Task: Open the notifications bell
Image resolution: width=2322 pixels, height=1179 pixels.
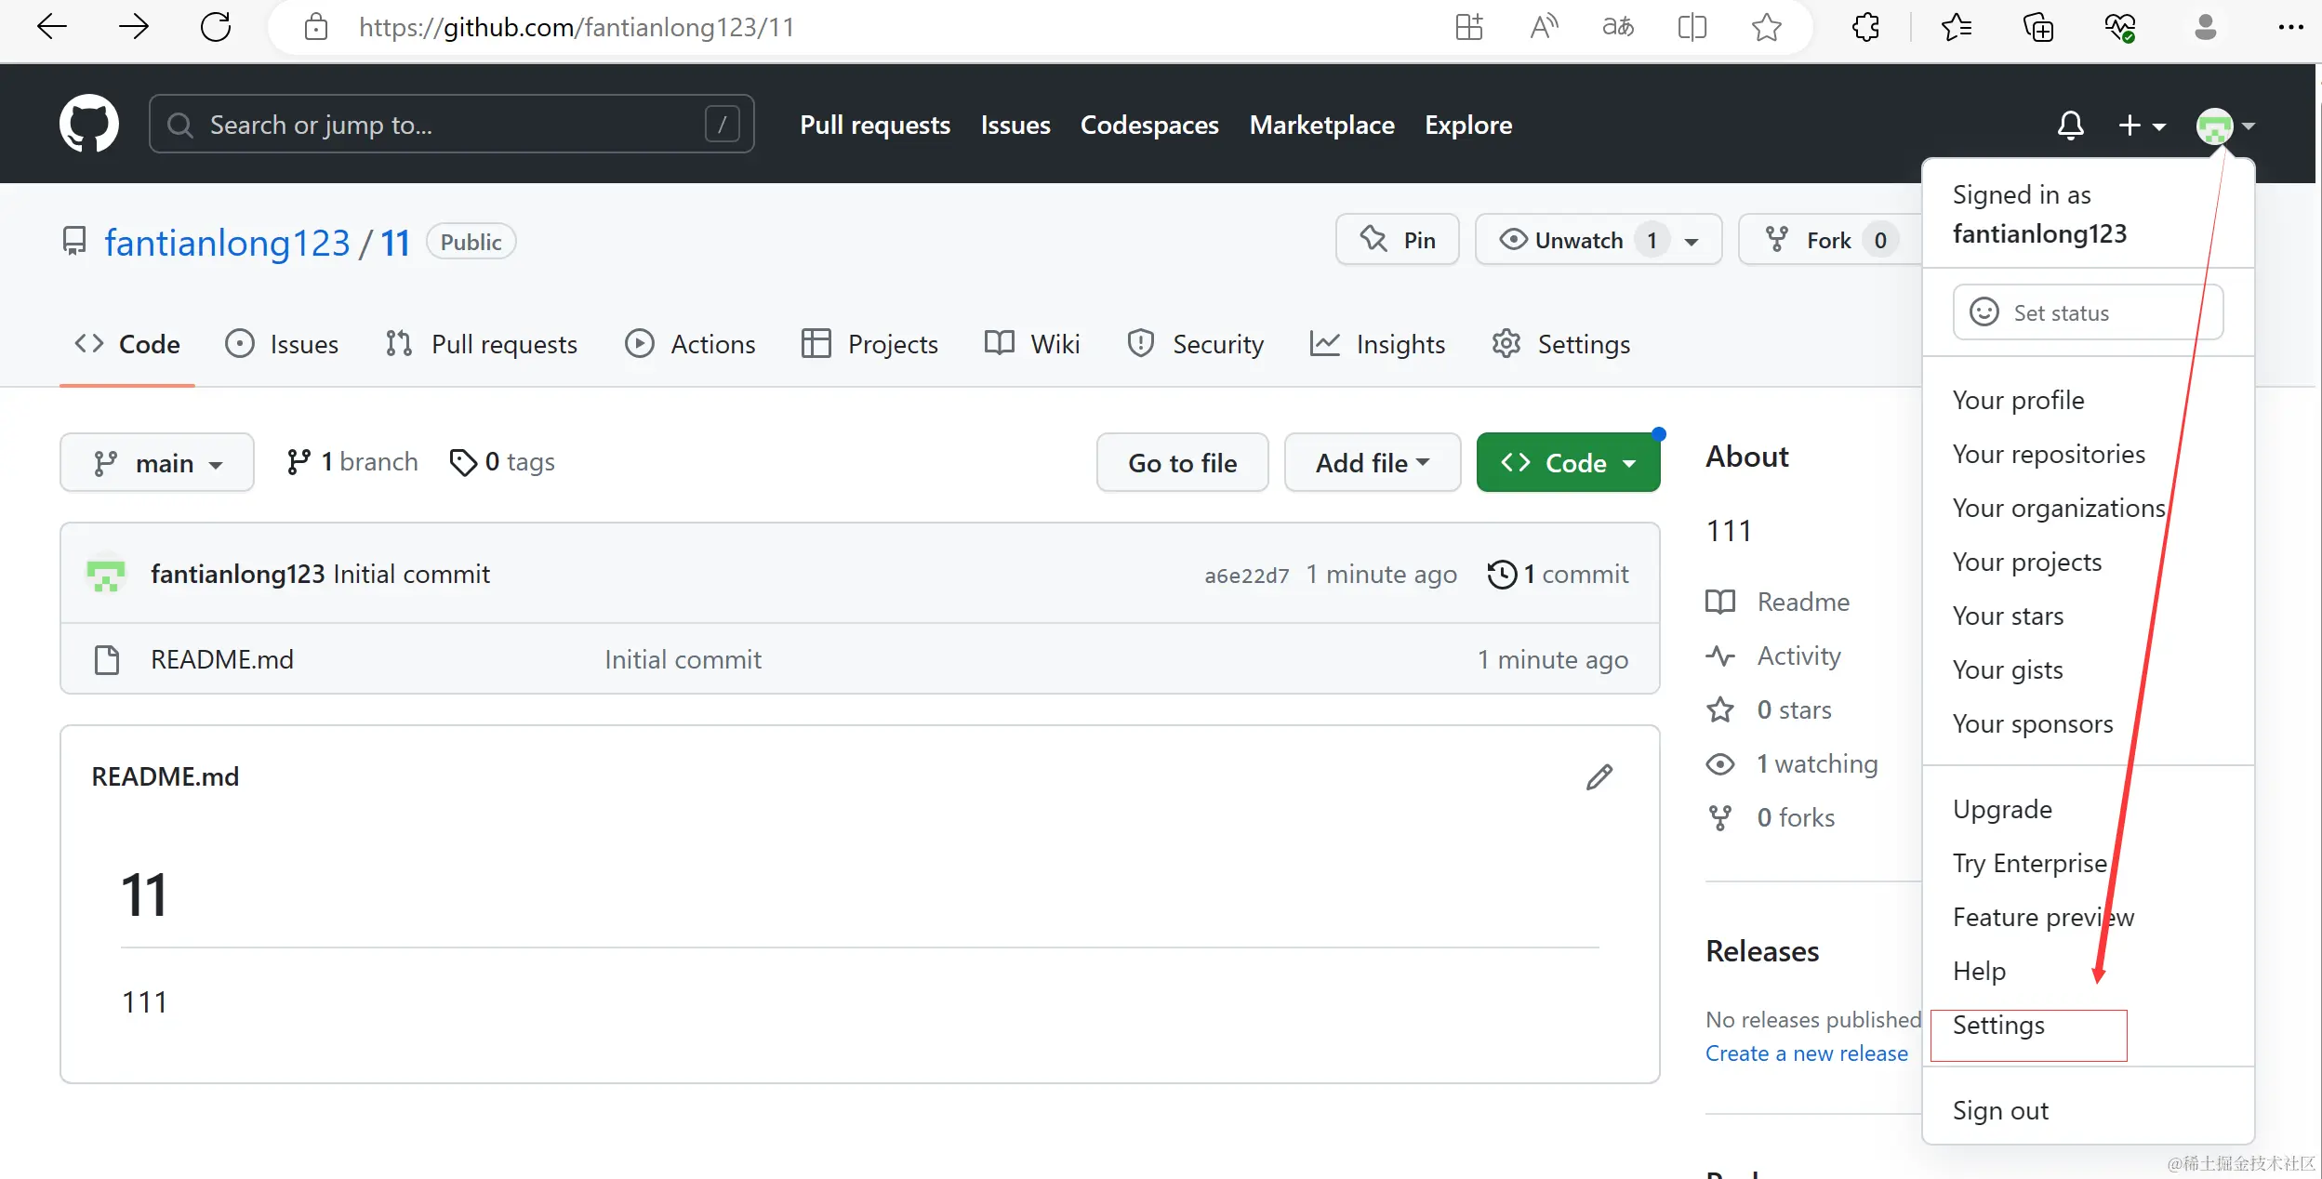Action: (2070, 126)
